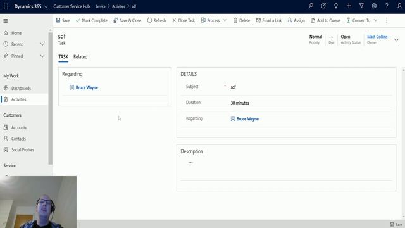Toggle the hamburger site map menu
This screenshot has width=405, height=228.
[x=6, y=21]
